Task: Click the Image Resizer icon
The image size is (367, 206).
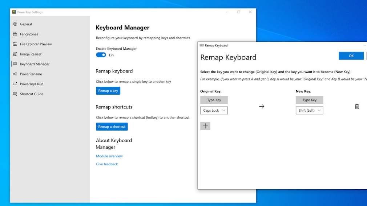Action: [15, 54]
